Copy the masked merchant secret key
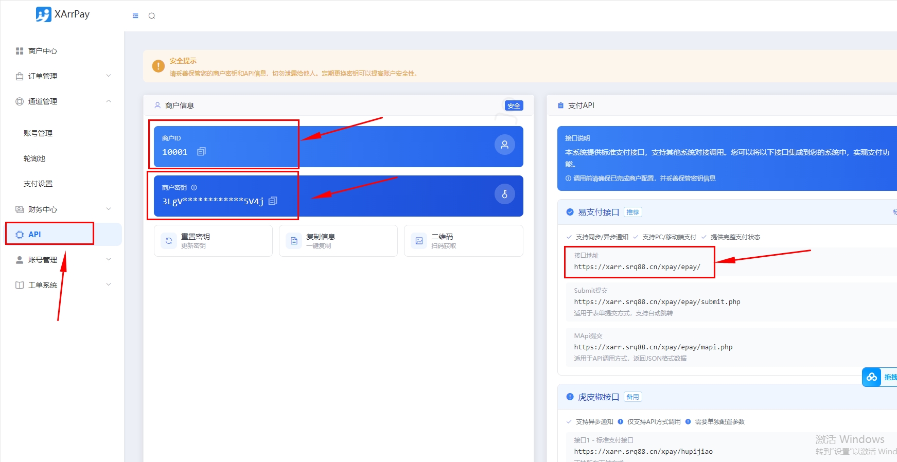The width and height of the screenshot is (897, 462). 273,201
